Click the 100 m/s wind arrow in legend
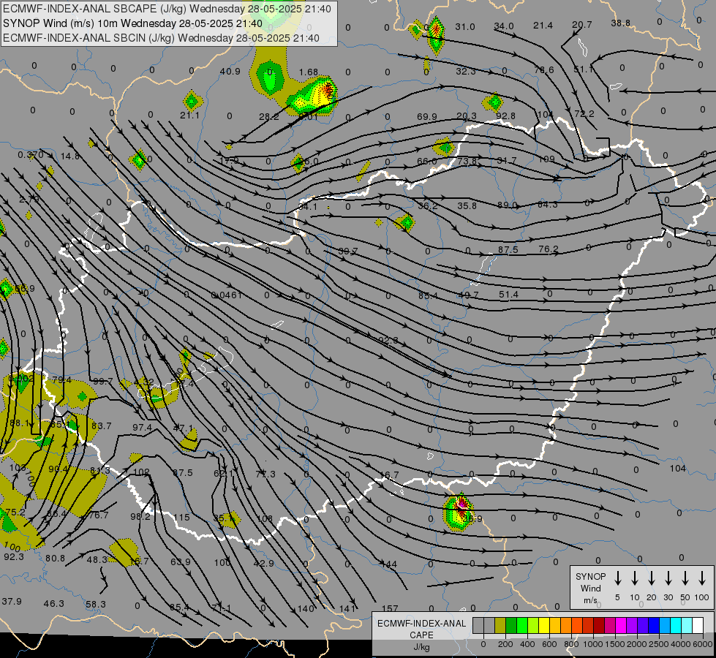The height and width of the screenshot is (658, 716). [x=702, y=578]
